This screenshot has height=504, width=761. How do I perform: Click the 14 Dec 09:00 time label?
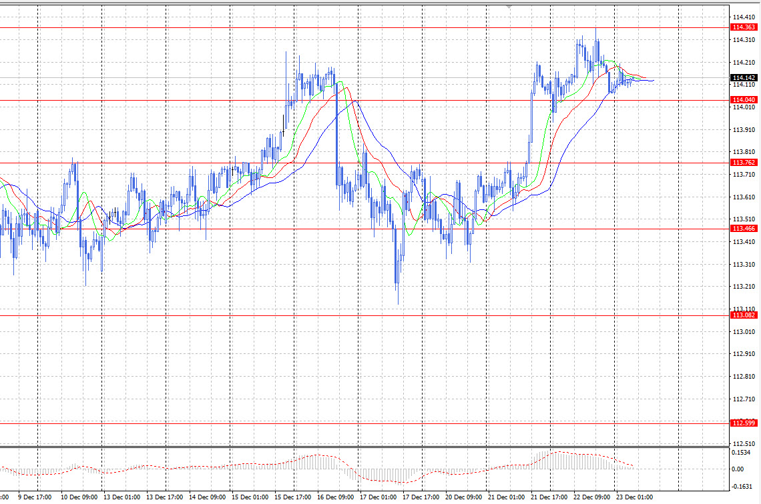tap(207, 497)
